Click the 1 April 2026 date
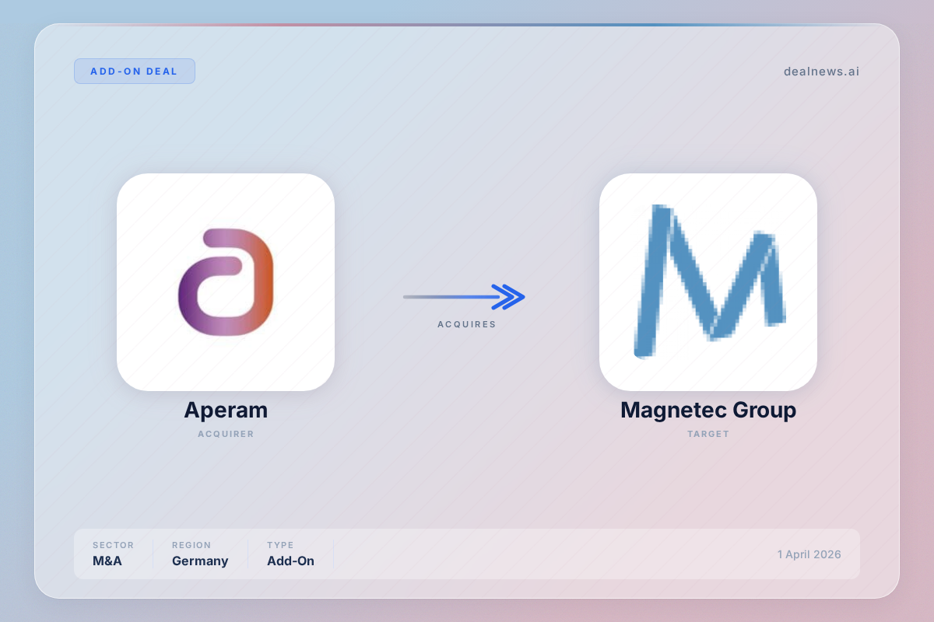The image size is (934, 622). click(809, 554)
